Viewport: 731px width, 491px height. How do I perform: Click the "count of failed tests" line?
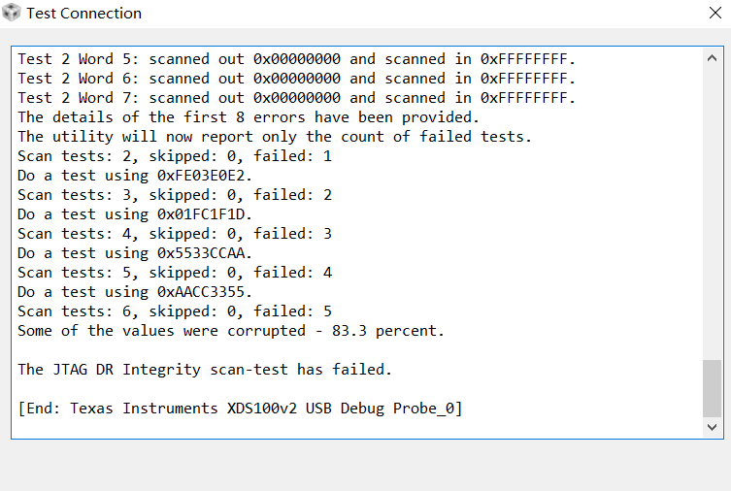(x=274, y=137)
